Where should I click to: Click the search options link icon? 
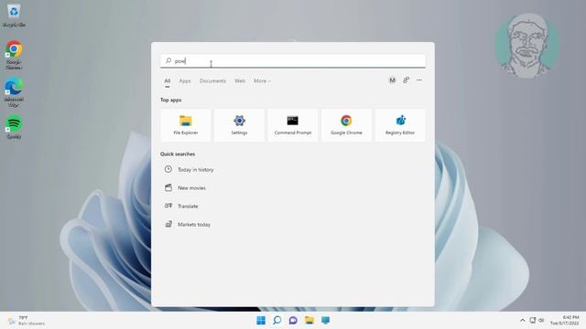tap(406, 80)
